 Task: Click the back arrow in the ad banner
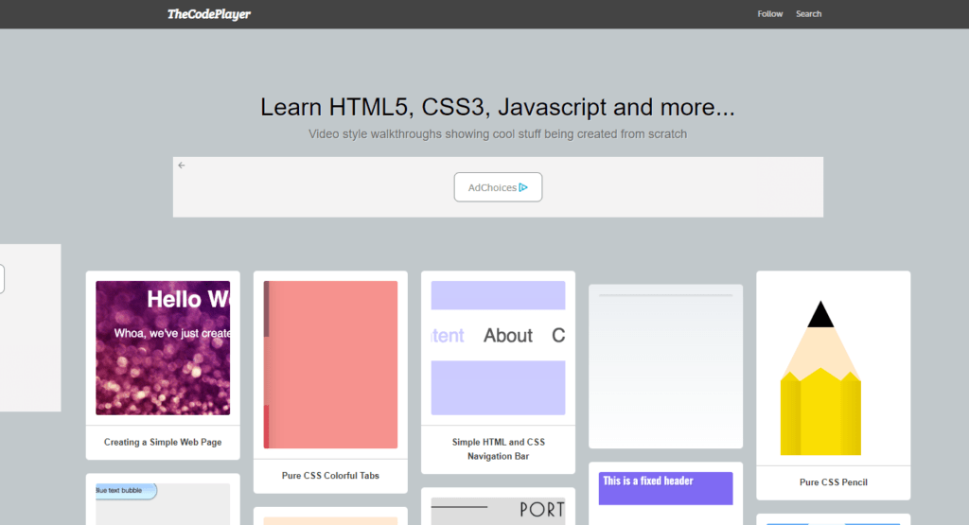(182, 166)
